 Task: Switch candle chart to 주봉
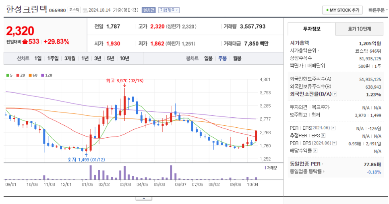tap(223, 58)
